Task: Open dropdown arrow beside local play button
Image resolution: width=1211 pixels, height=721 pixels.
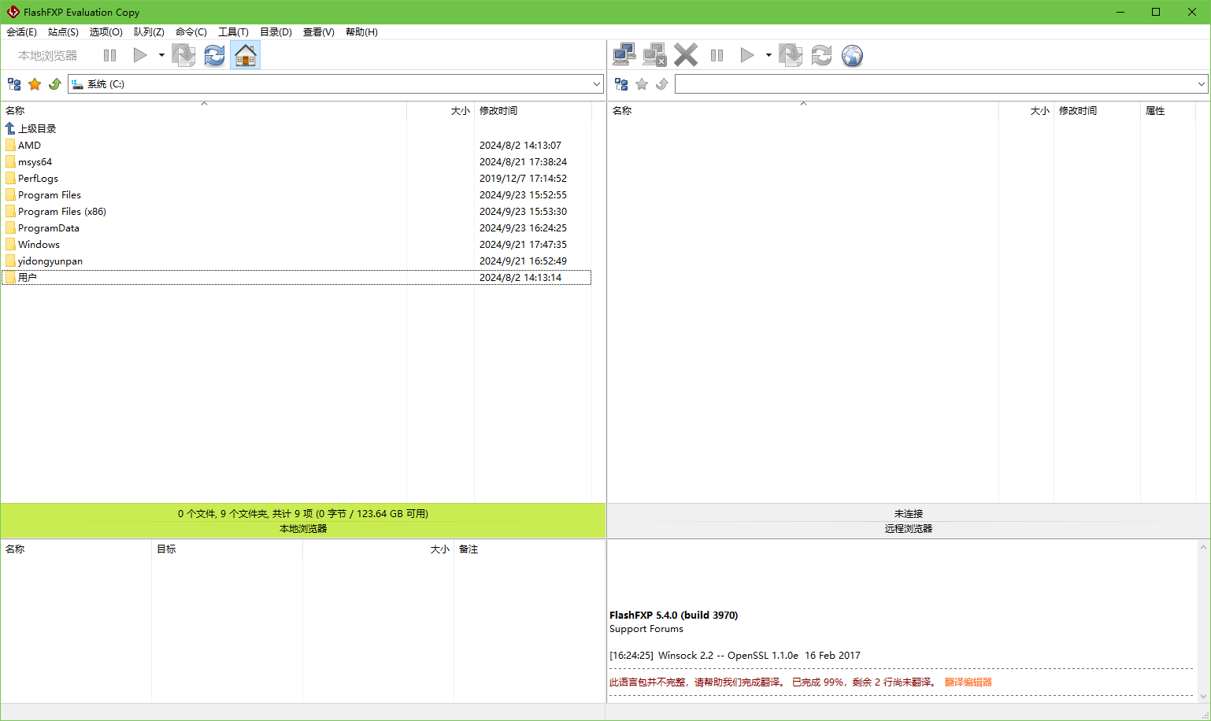Action: click(161, 55)
